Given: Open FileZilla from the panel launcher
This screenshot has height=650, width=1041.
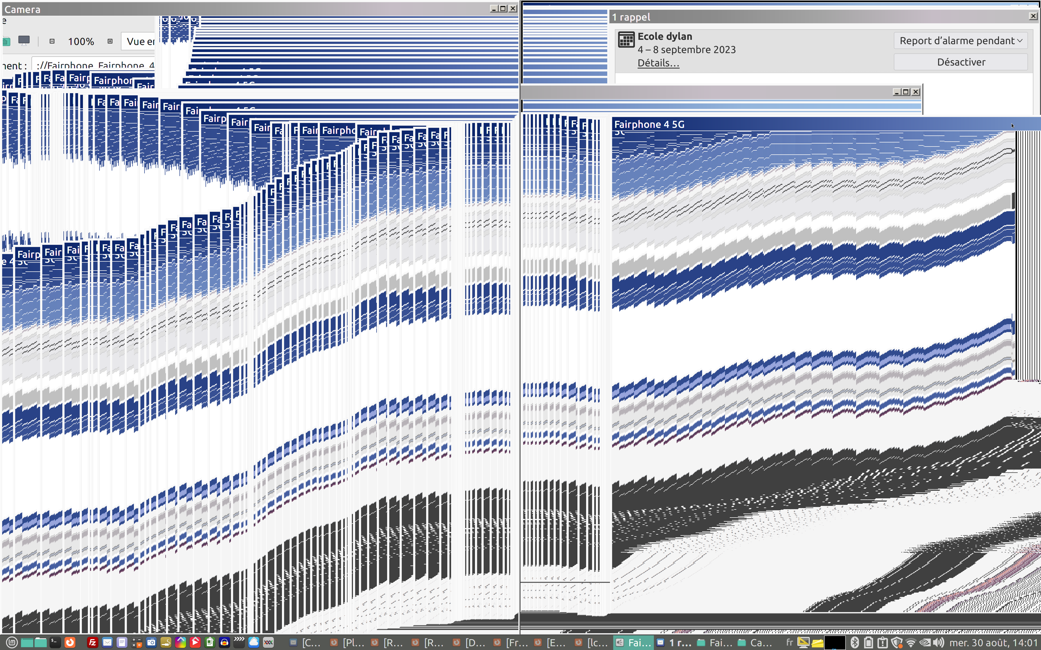Looking at the screenshot, I should tap(92, 642).
